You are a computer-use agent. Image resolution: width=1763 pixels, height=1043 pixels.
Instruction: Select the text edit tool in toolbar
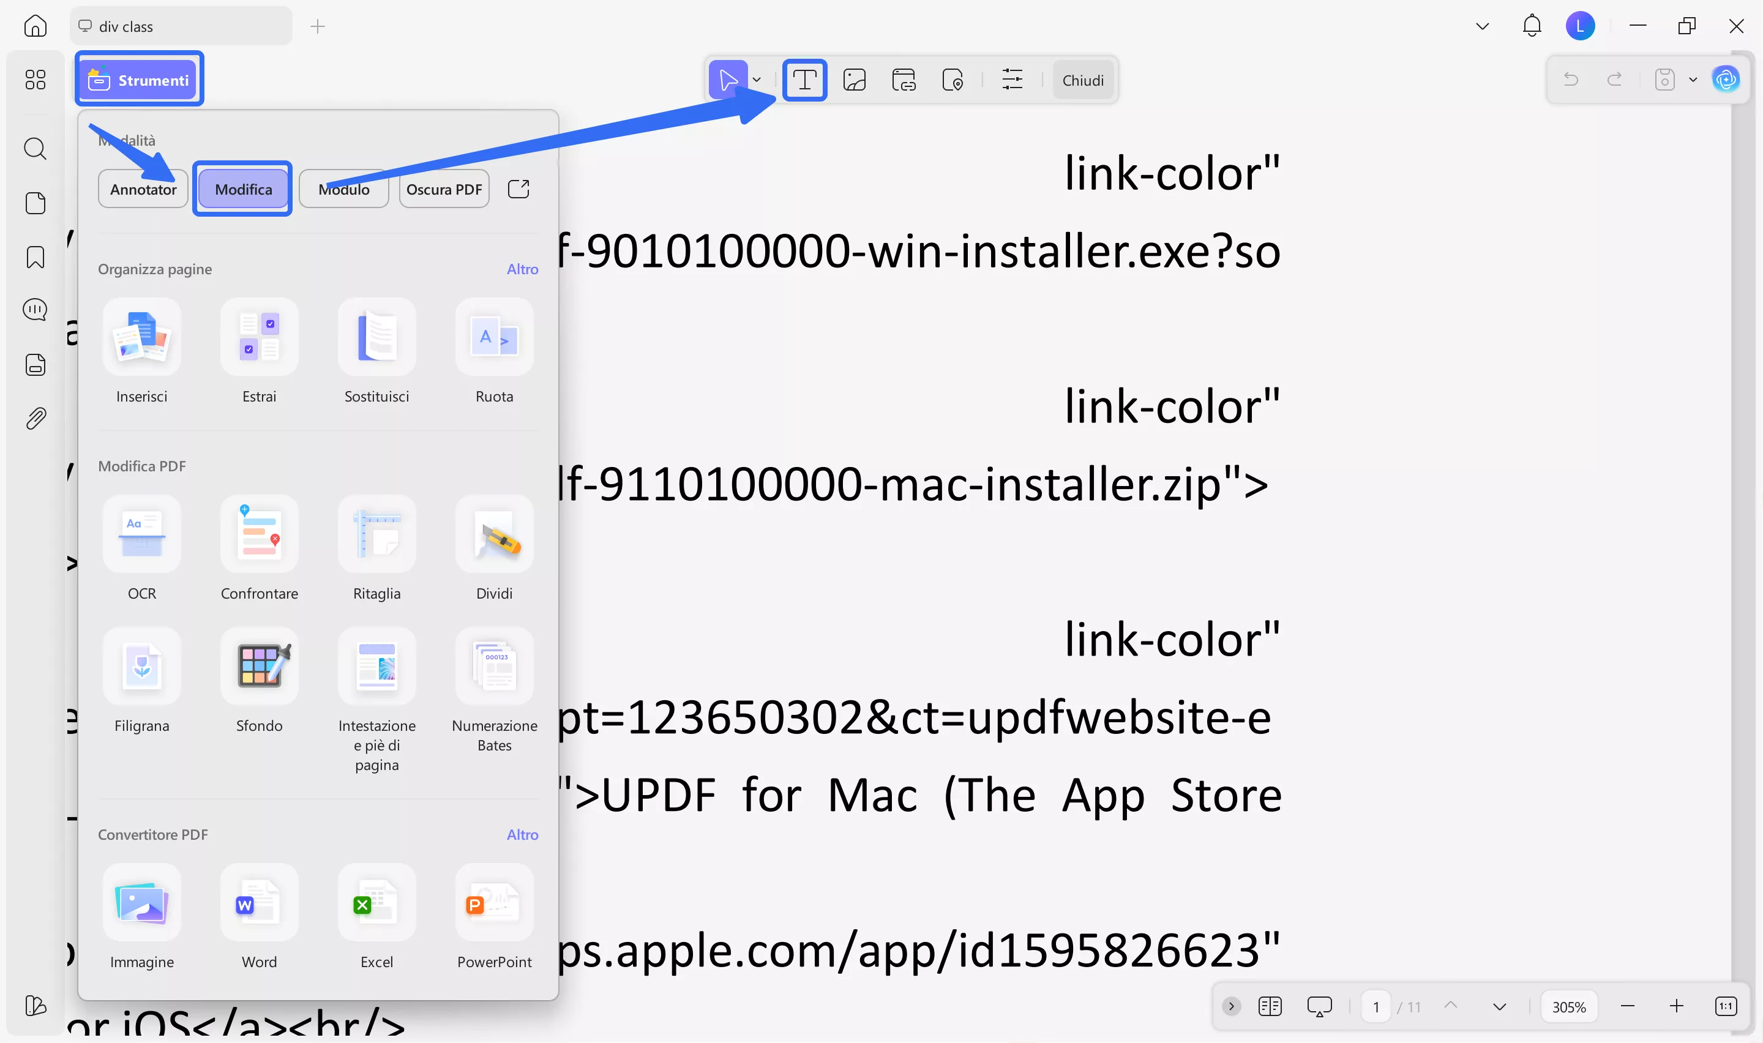(x=804, y=80)
